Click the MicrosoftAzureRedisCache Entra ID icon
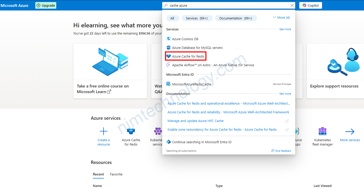This screenshot has height=189, width=364. click(168, 84)
